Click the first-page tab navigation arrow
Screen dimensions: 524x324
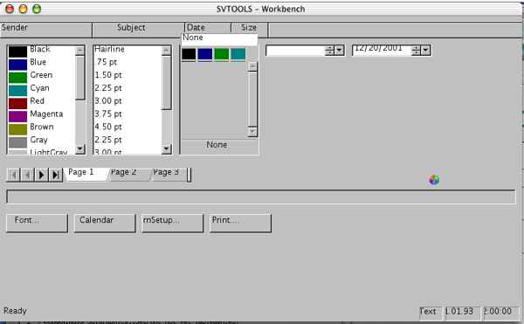coord(14,175)
